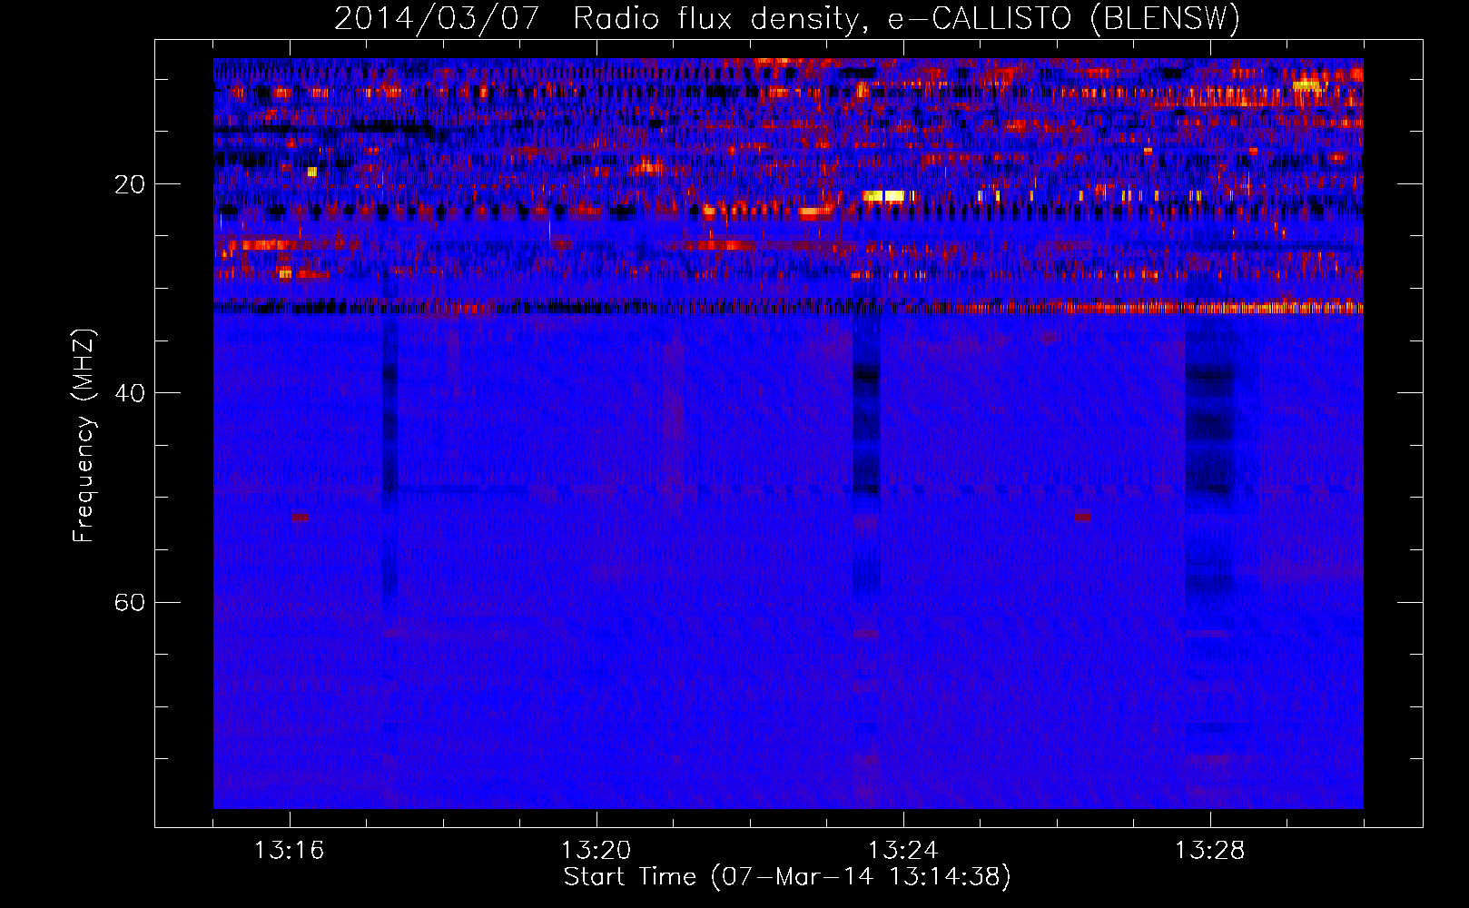
Task: Click the 13:20 time tick label
Action: pos(596,851)
